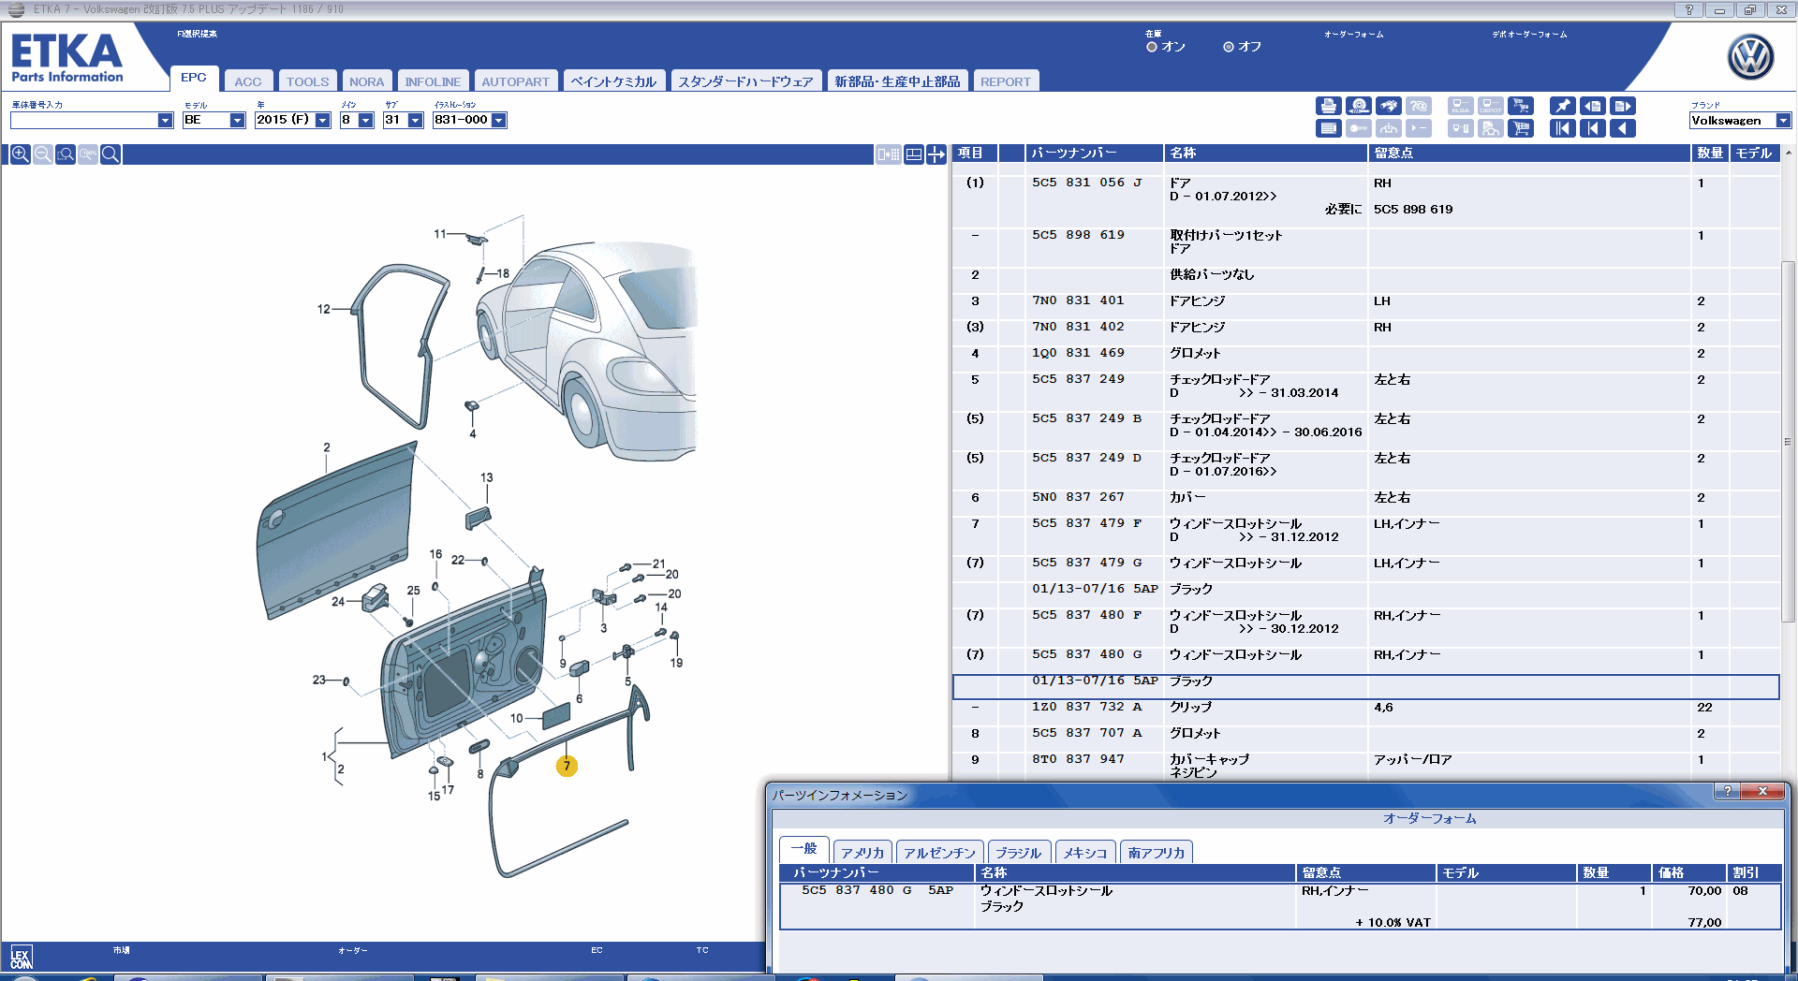Open the subgroup 31 dropdown
1798x981 pixels.
point(415,121)
